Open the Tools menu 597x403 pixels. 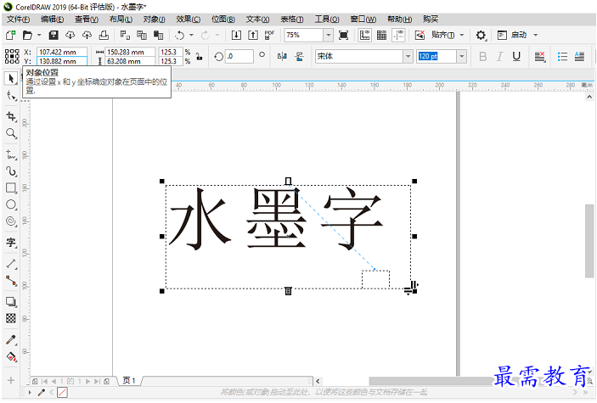(327, 19)
